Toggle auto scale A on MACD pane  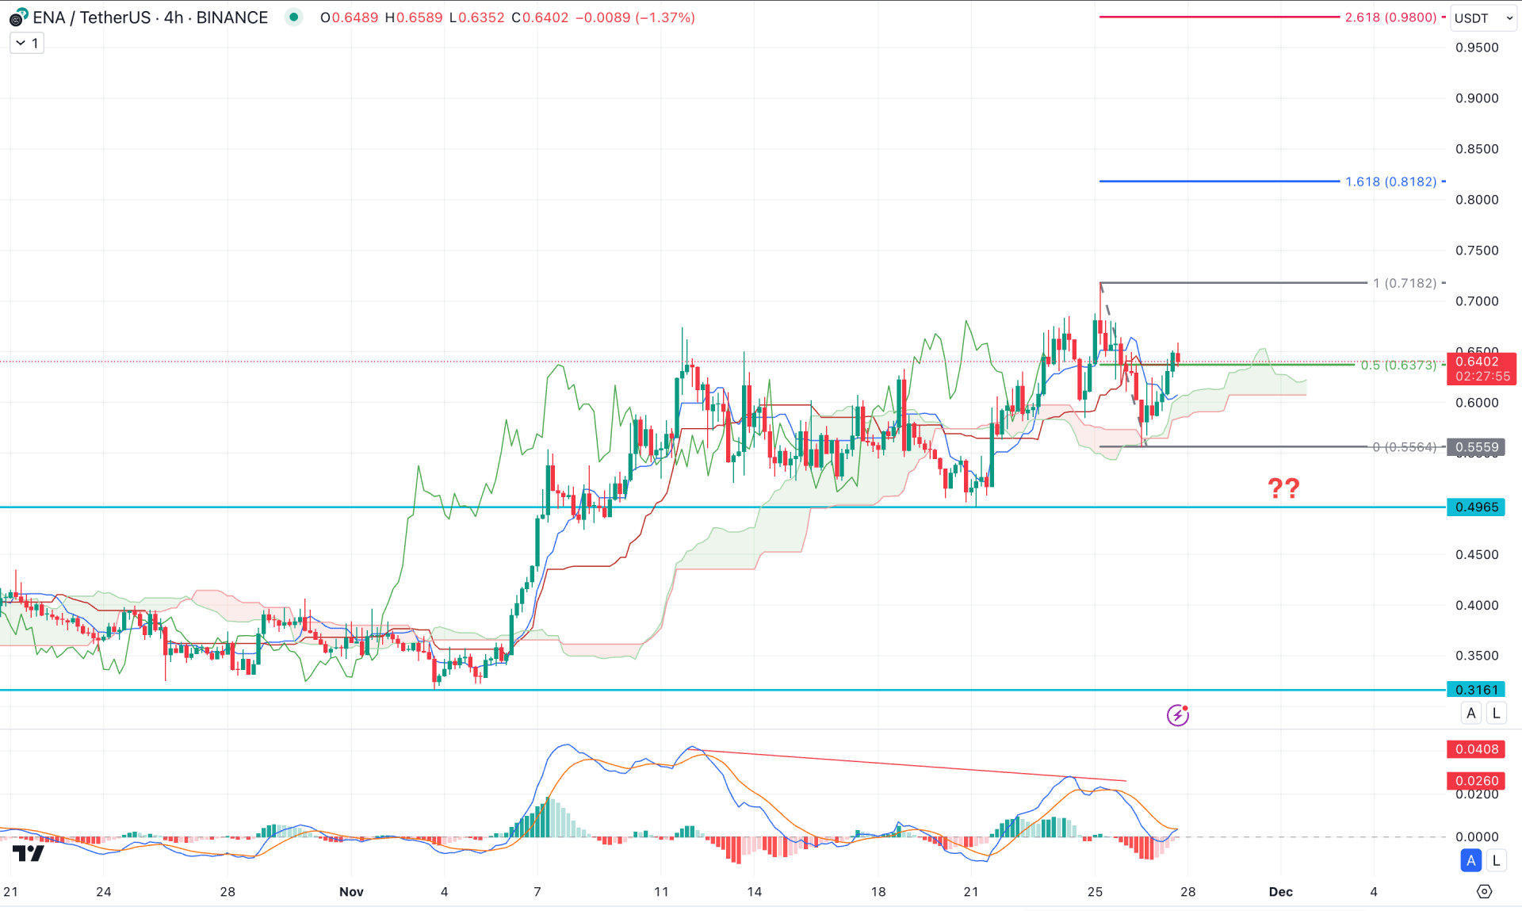1471,860
